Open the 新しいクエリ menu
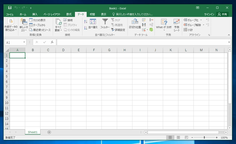This screenshot has height=144, width=236. point(24,25)
